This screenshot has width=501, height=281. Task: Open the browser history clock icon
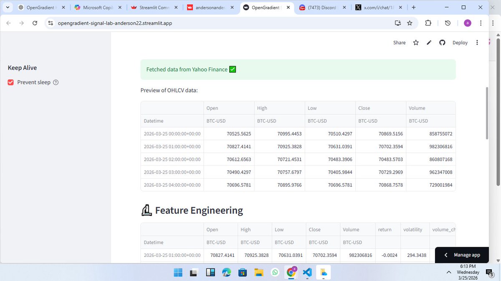448,23
